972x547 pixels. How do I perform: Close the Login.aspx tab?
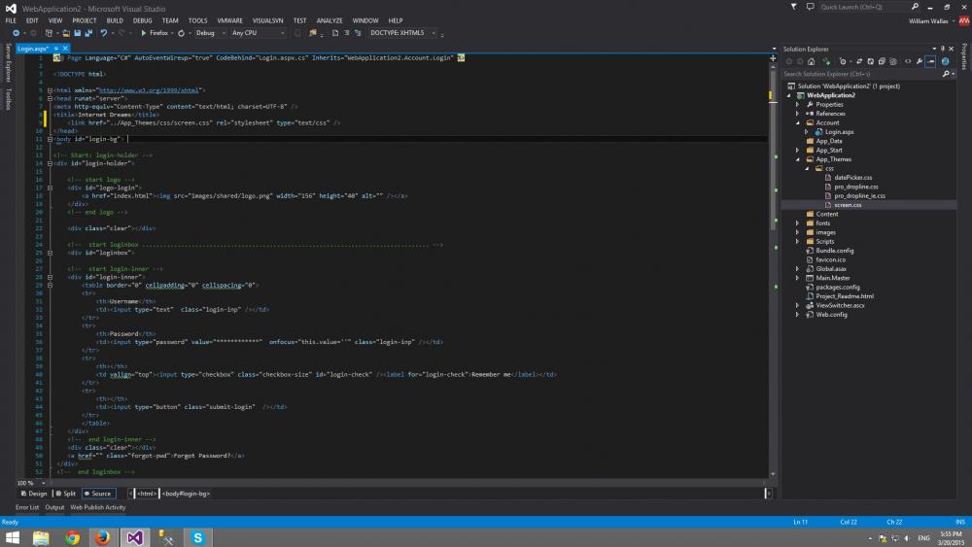tap(65, 49)
